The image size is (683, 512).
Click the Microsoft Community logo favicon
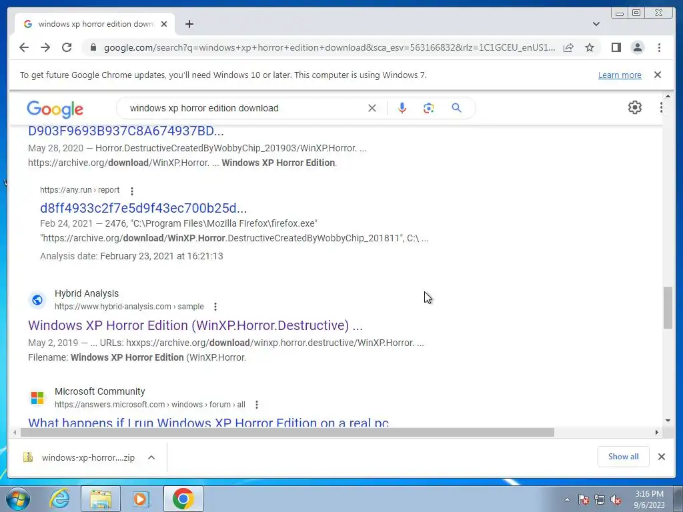(x=37, y=398)
